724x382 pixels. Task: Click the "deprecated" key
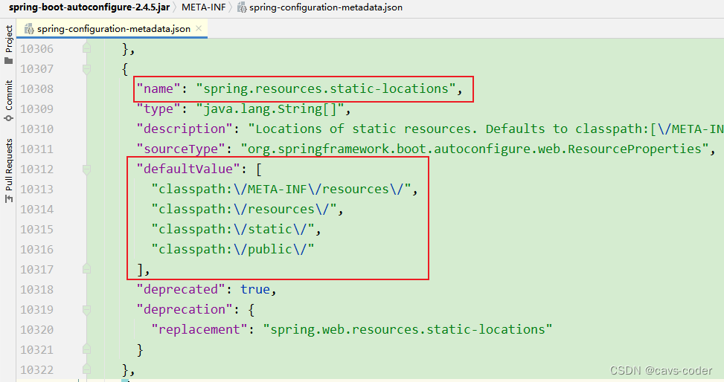181,289
